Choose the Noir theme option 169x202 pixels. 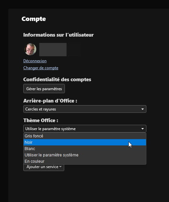[85, 142]
